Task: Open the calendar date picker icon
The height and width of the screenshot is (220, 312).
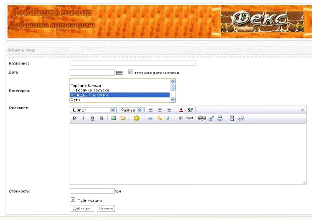Action: click(119, 73)
